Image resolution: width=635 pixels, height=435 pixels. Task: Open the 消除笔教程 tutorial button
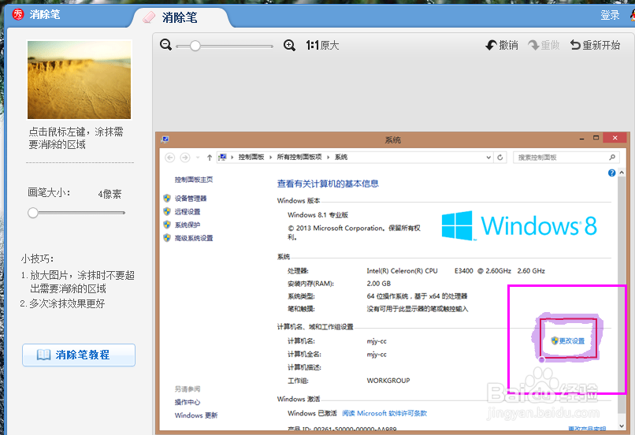[79, 355]
